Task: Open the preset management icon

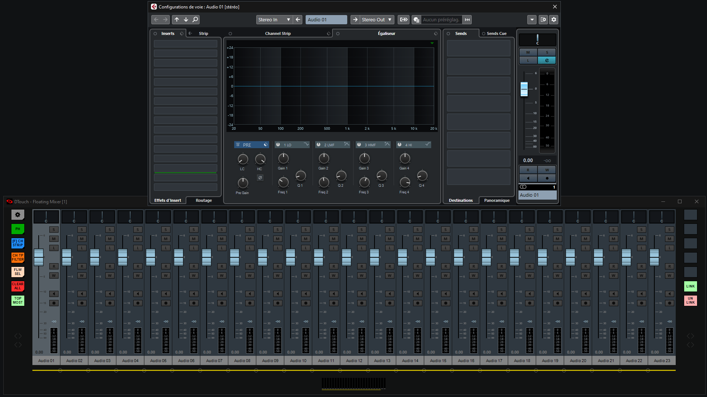Action: point(416,19)
